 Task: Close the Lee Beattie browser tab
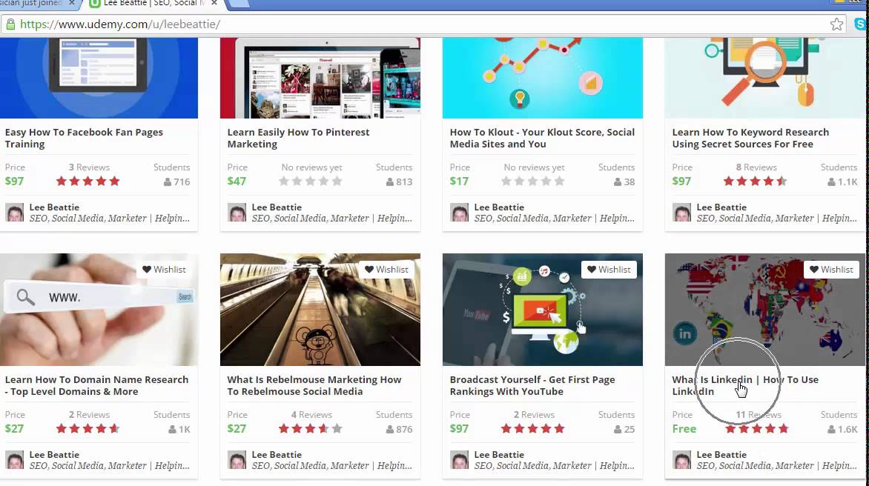pyautogui.click(x=214, y=3)
